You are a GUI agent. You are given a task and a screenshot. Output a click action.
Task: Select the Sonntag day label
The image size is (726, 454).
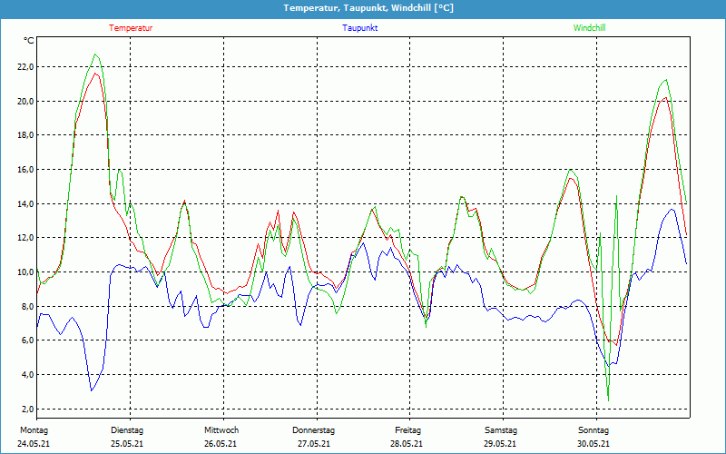click(594, 430)
